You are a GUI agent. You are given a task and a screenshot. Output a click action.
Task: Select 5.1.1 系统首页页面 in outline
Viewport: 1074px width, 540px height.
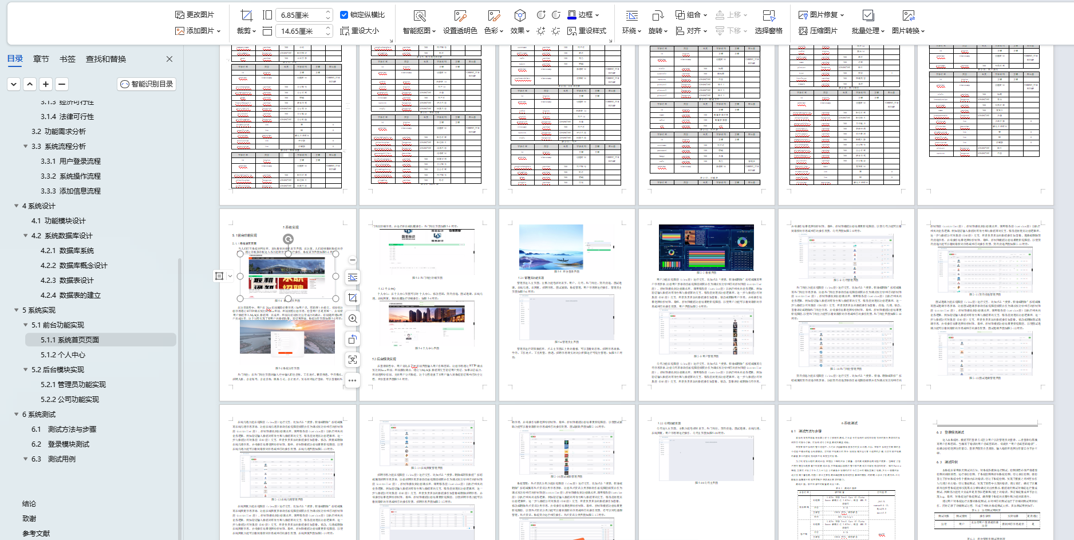pos(100,340)
